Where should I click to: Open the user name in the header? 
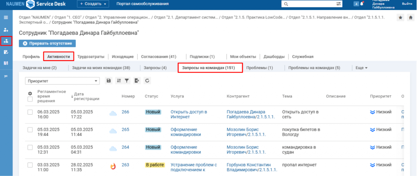coord(383,4)
